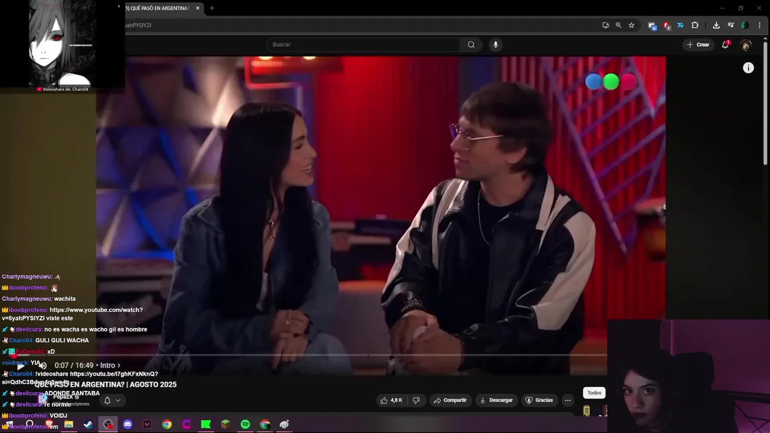The width and height of the screenshot is (770, 433).
Task: Open the notification bell dropdown beside channel
Action: (x=112, y=401)
